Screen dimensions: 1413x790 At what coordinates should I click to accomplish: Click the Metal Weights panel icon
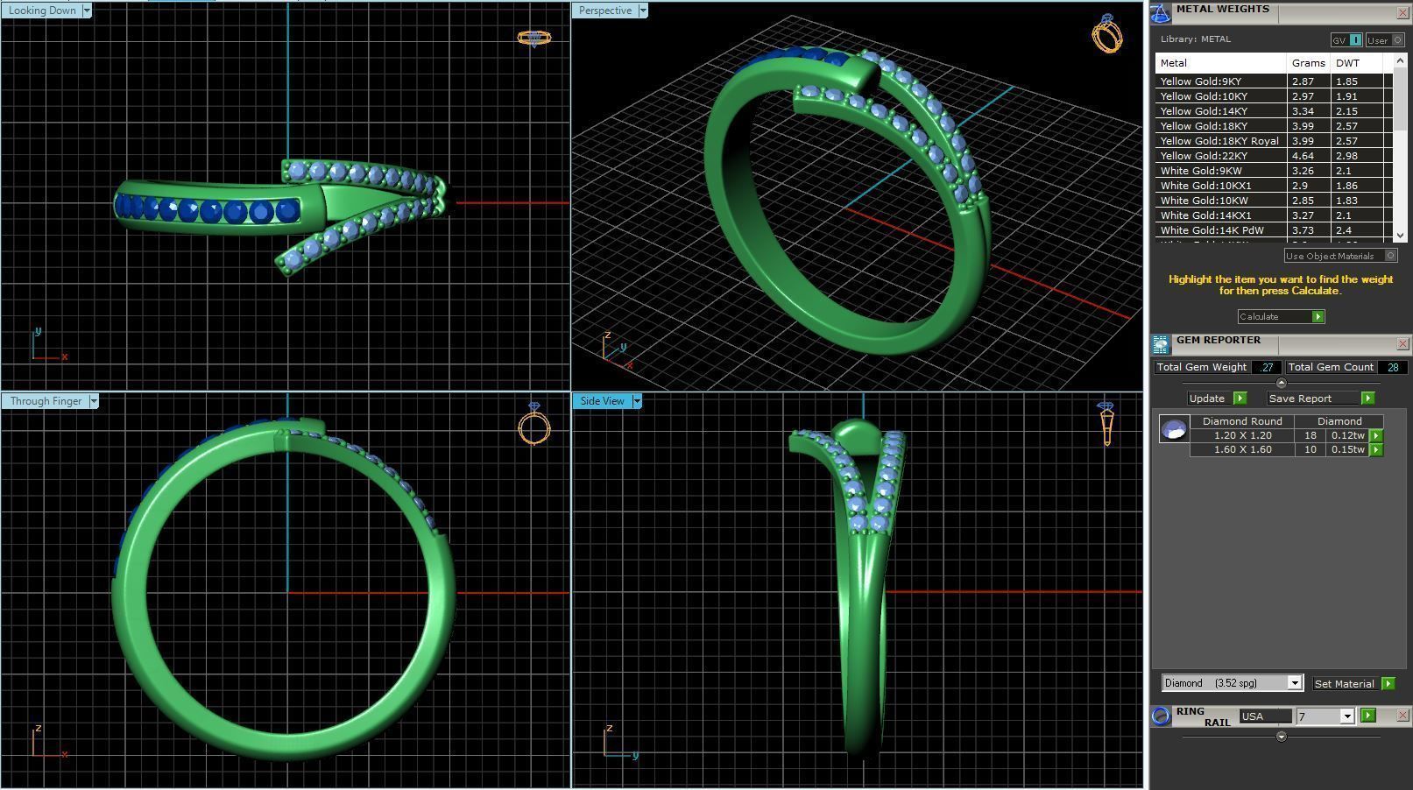[1161, 13]
